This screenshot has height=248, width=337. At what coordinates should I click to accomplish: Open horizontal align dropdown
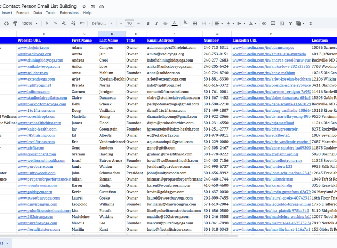(x=219, y=23)
